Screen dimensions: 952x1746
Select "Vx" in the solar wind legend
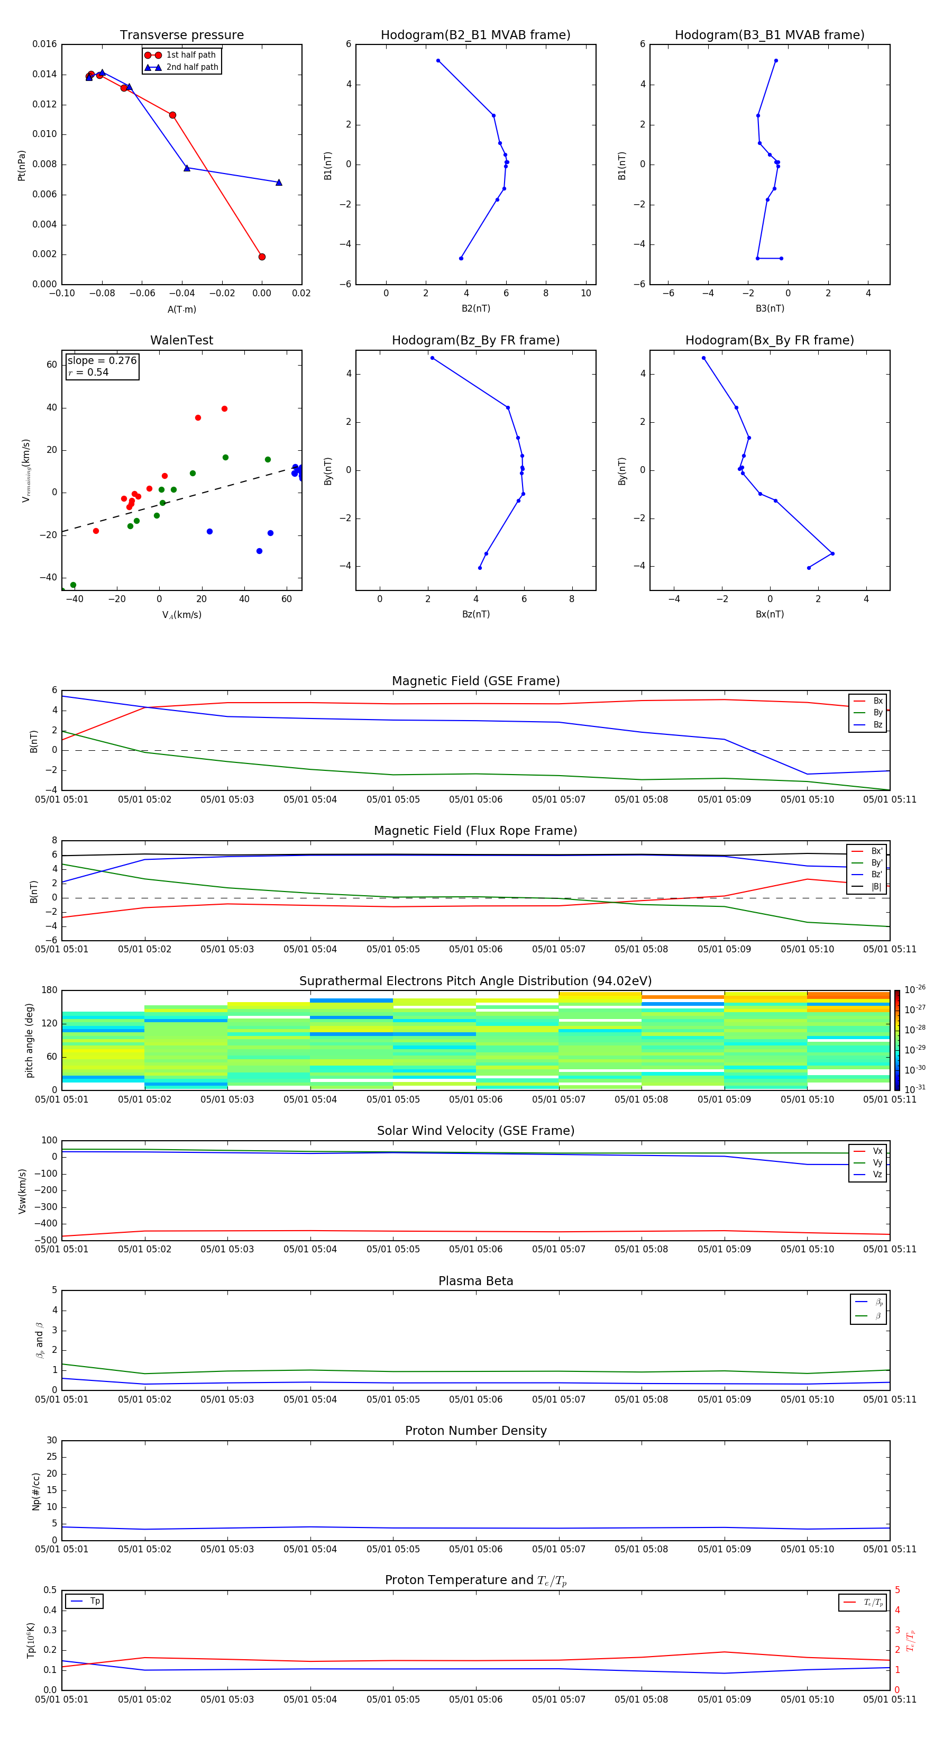pos(868,1151)
